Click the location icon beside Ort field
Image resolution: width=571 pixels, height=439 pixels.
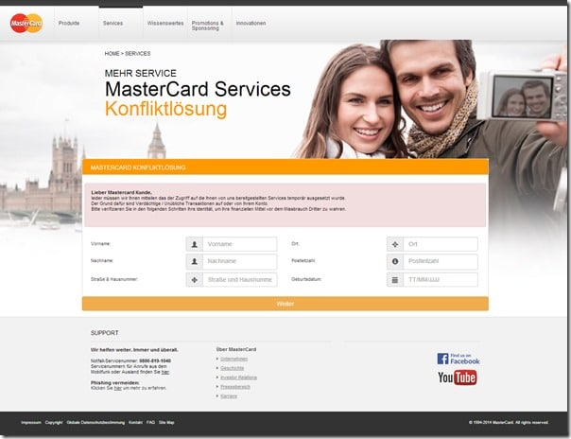coord(395,244)
